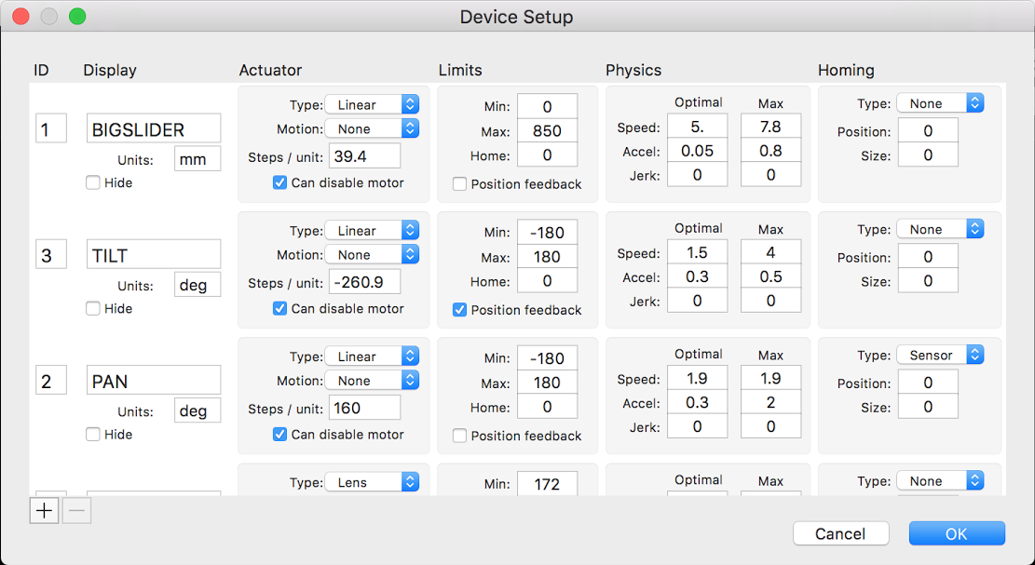Image resolution: width=1035 pixels, height=565 pixels.
Task: Open BIGSLIDER actuator Type dropdown
Action: pyautogui.click(x=372, y=105)
